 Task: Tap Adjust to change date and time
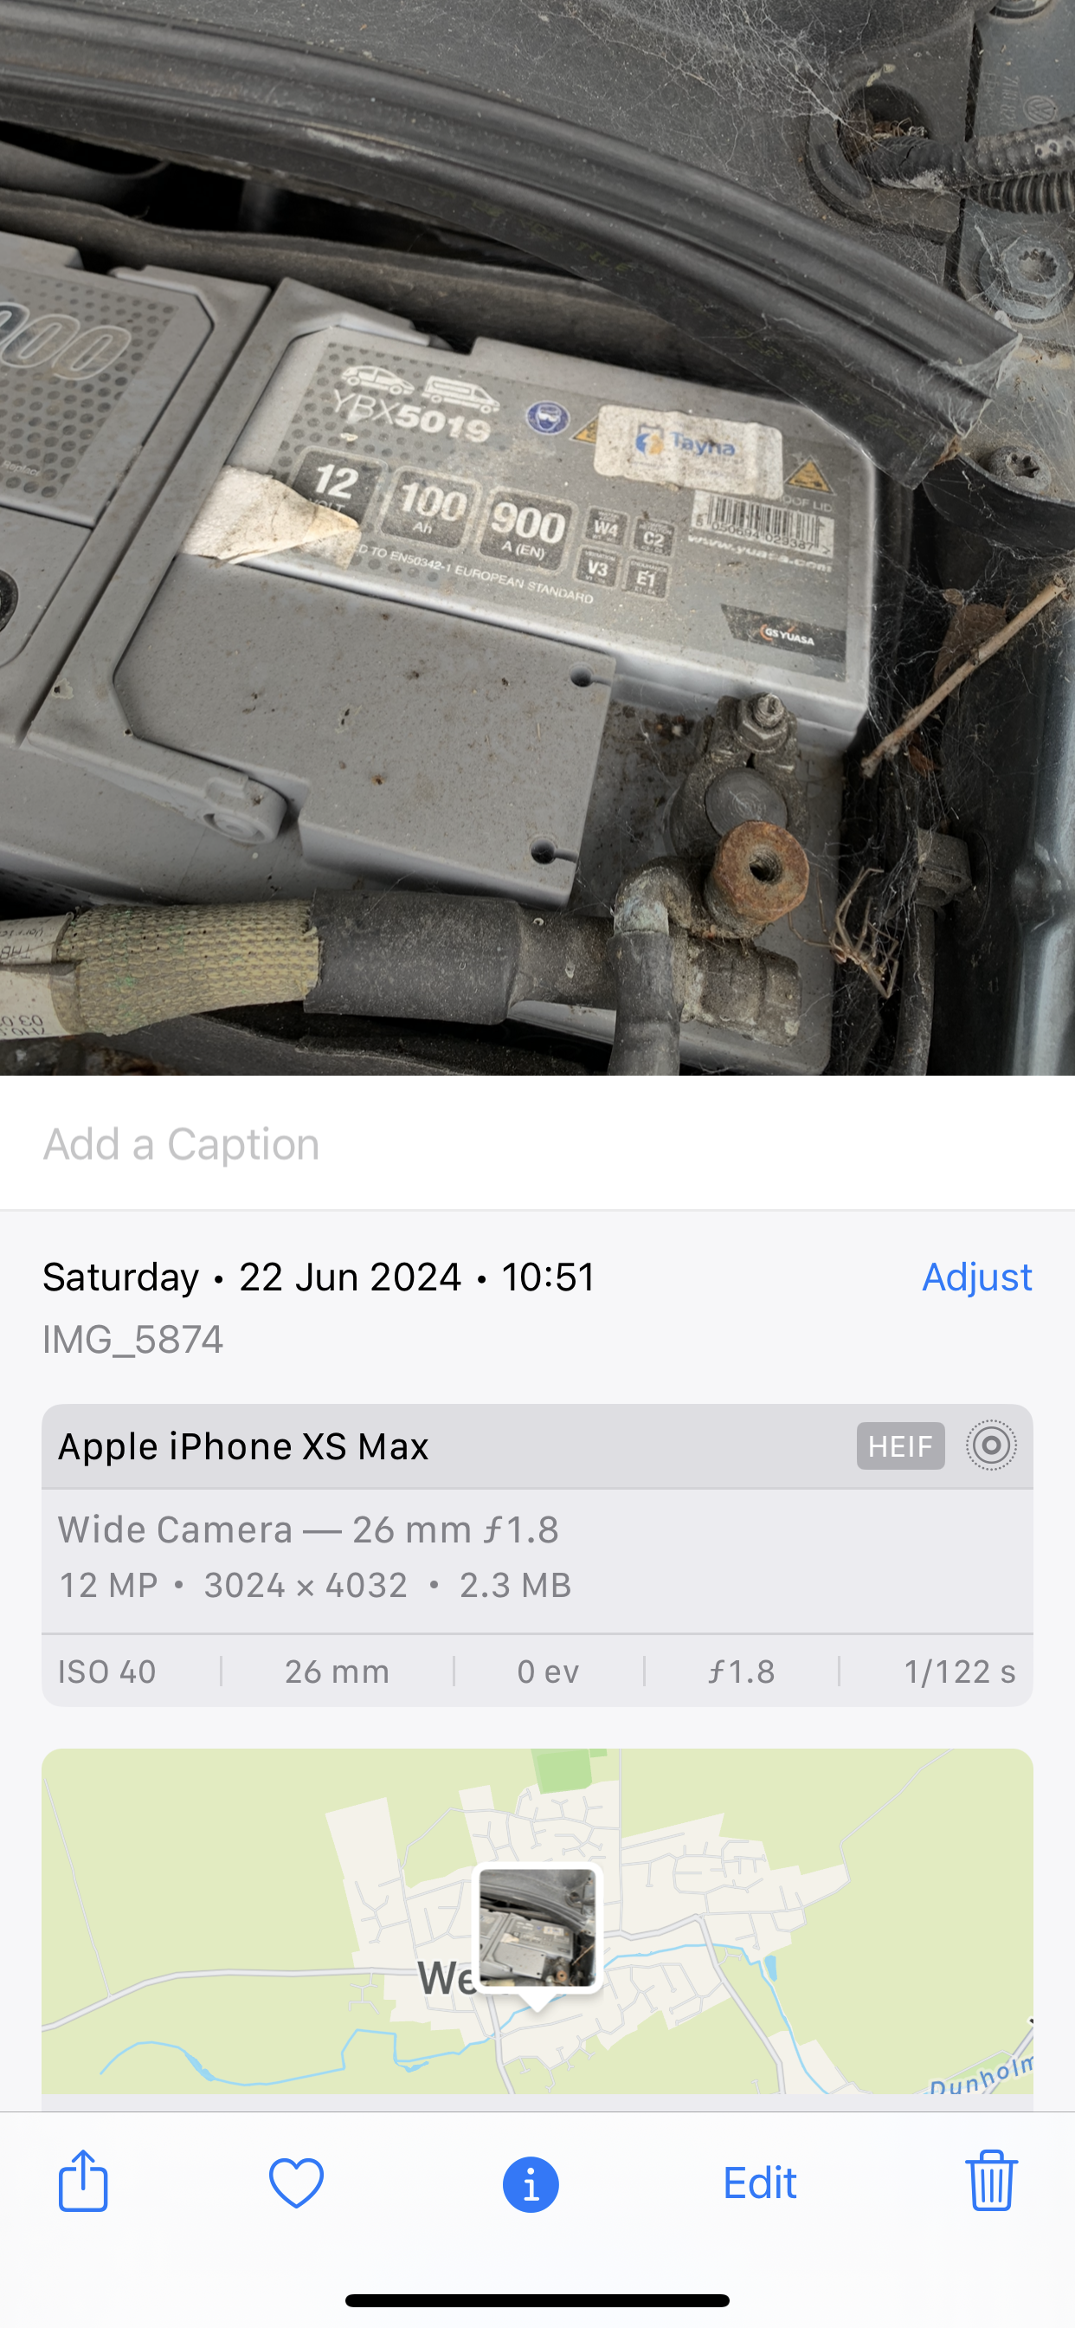976,1277
